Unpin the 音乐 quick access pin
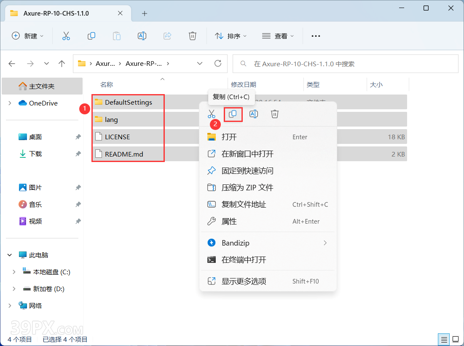Screen dimensions: 464x346 point(78,204)
